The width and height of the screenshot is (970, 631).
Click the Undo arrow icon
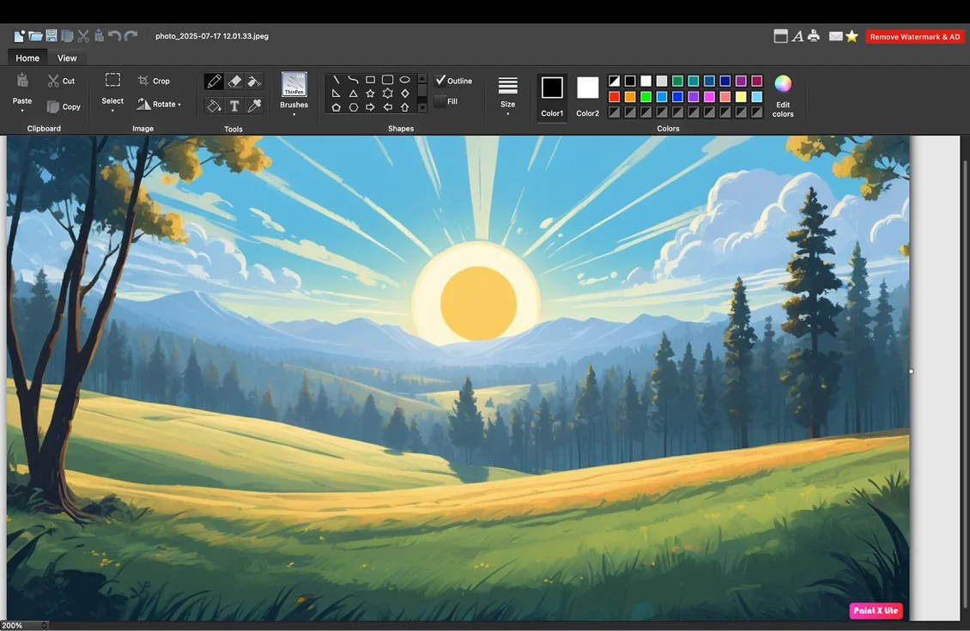coord(114,36)
